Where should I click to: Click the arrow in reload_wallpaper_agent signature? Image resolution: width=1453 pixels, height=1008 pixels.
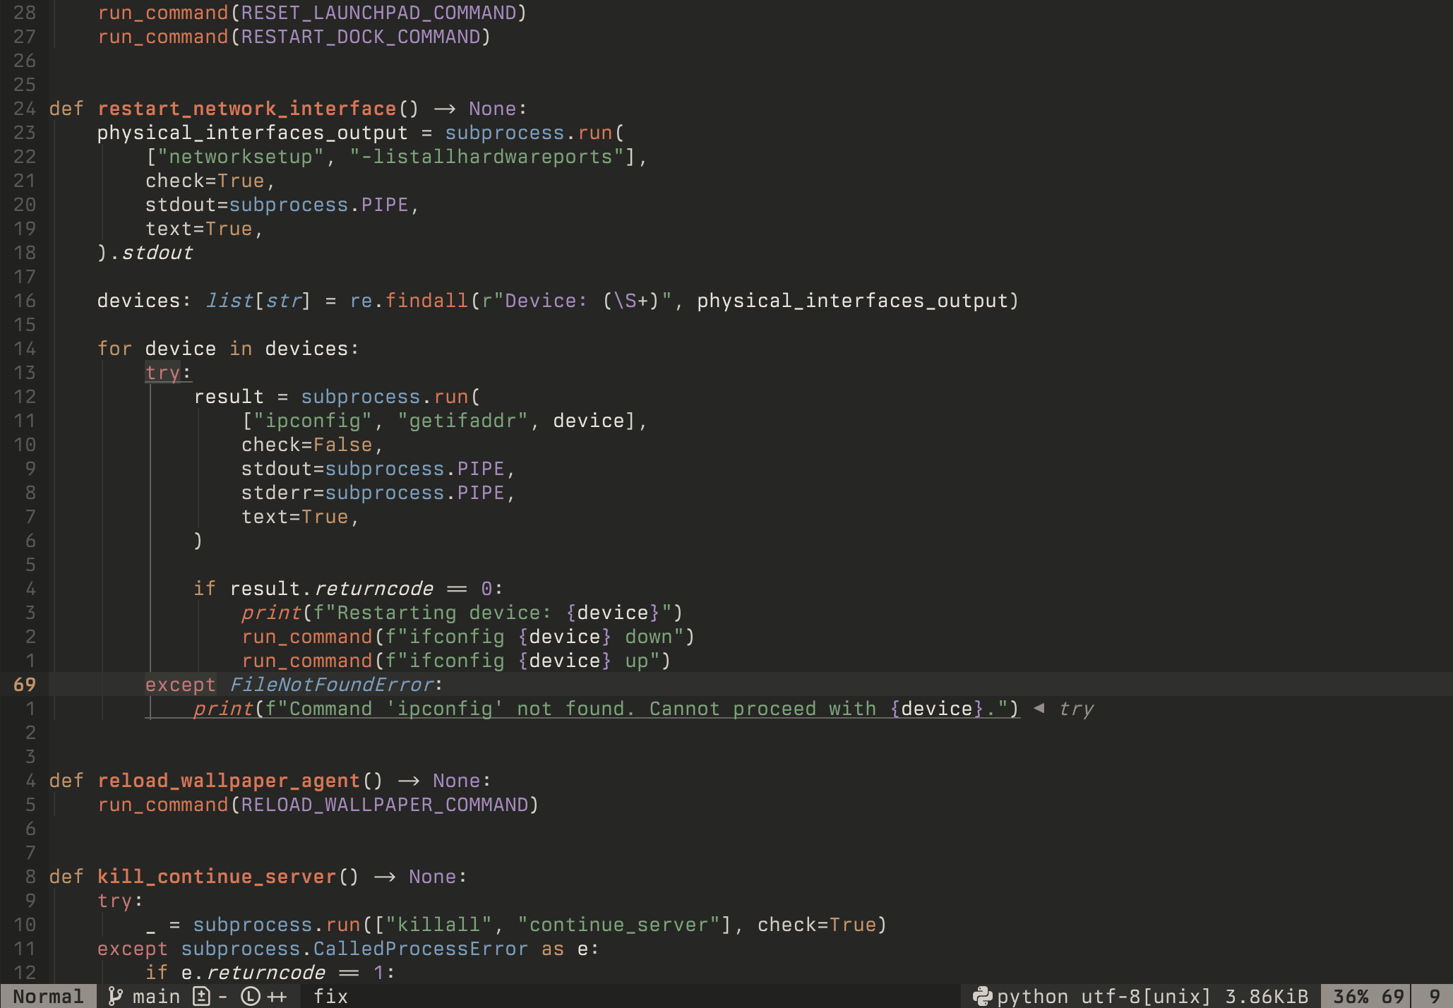(408, 781)
